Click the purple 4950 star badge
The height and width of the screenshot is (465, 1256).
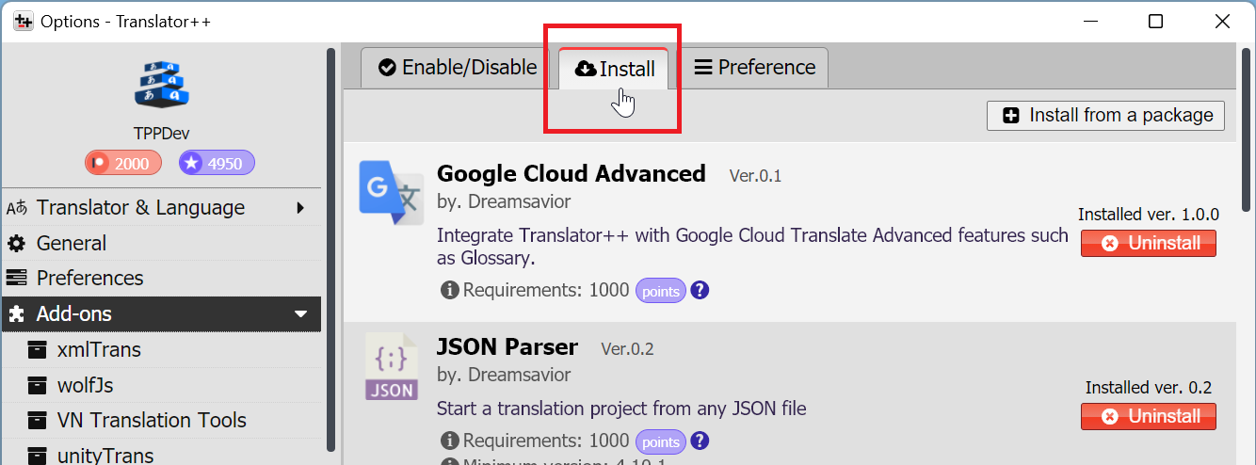coord(217,163)
